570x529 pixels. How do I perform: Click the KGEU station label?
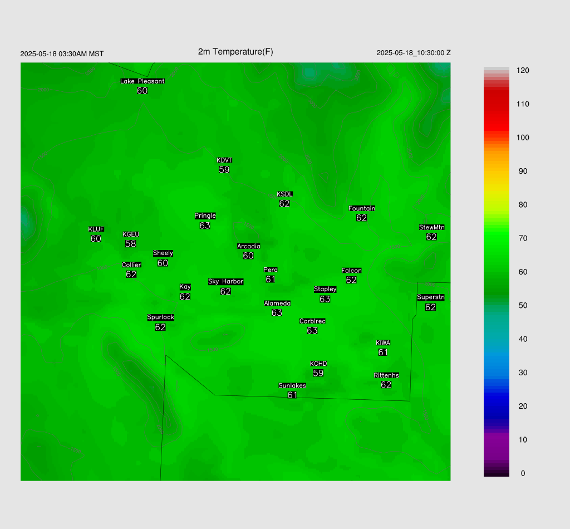click(131, 234)
